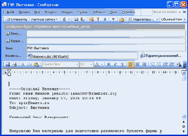
Task: Open the Новинки.doc attachment link
Action: point(51,57)
